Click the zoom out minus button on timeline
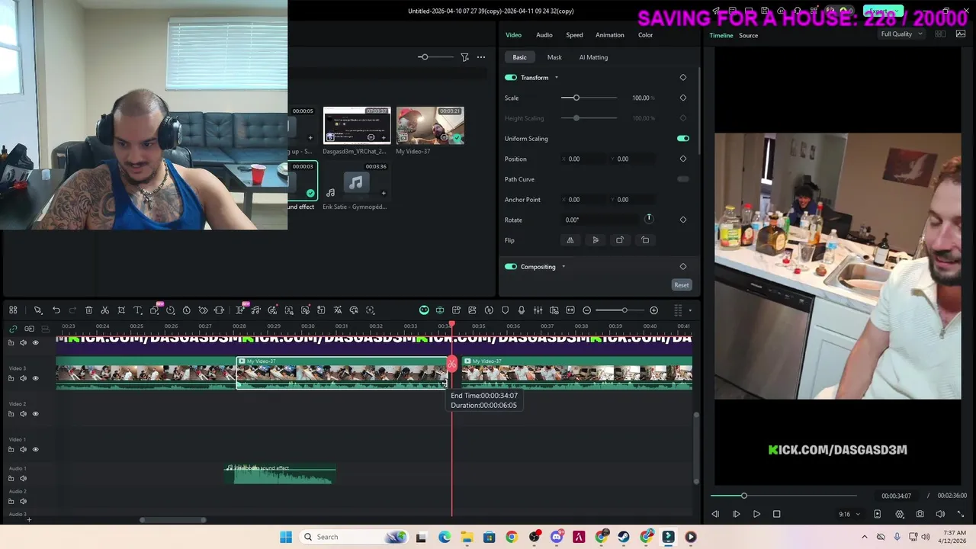Image resolution: width=976 pixels, height=549 pixels. click(586, 310)
